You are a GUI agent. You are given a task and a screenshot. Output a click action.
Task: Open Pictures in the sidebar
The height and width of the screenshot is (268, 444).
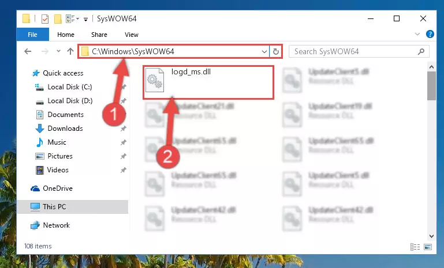pyautogui.click(x=60, y=156)
